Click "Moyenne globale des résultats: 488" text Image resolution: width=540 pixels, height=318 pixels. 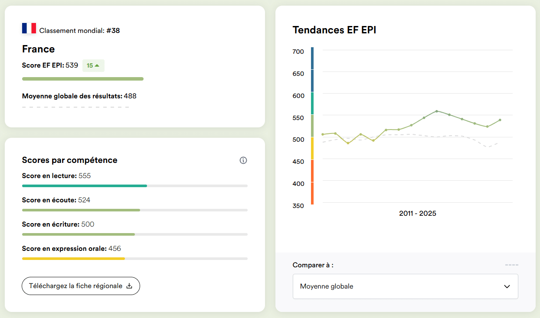click(x=79, y=96)
